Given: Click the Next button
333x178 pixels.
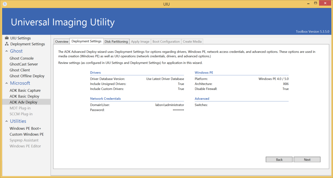Looking at the screenshot, I should click(x=307, y=160).
